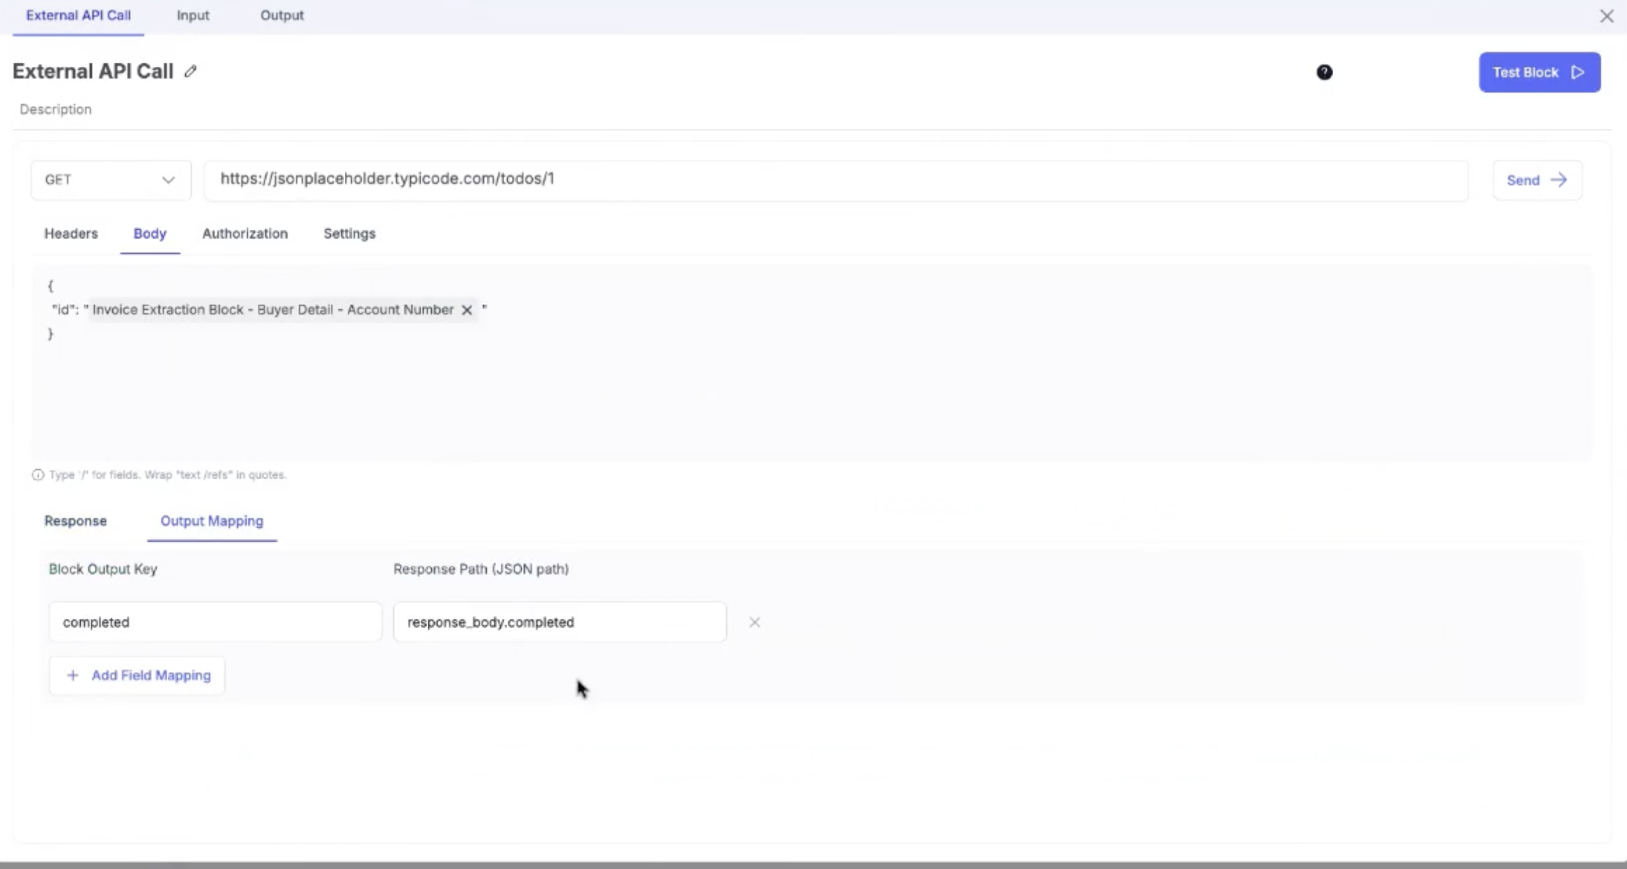
Task: Click the pencil edit icon beside title
Action: [190, 71]
